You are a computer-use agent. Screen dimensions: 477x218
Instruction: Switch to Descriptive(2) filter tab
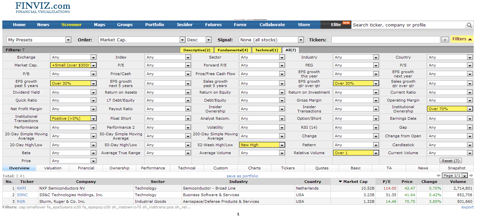point(197,50)
